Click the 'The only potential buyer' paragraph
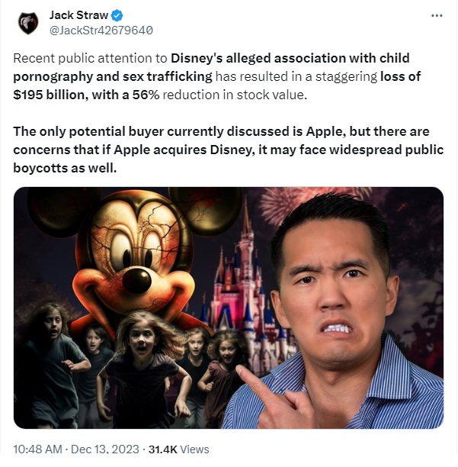Image resolution: width=458 pixels, height=467 pixels. click(229, 150)
